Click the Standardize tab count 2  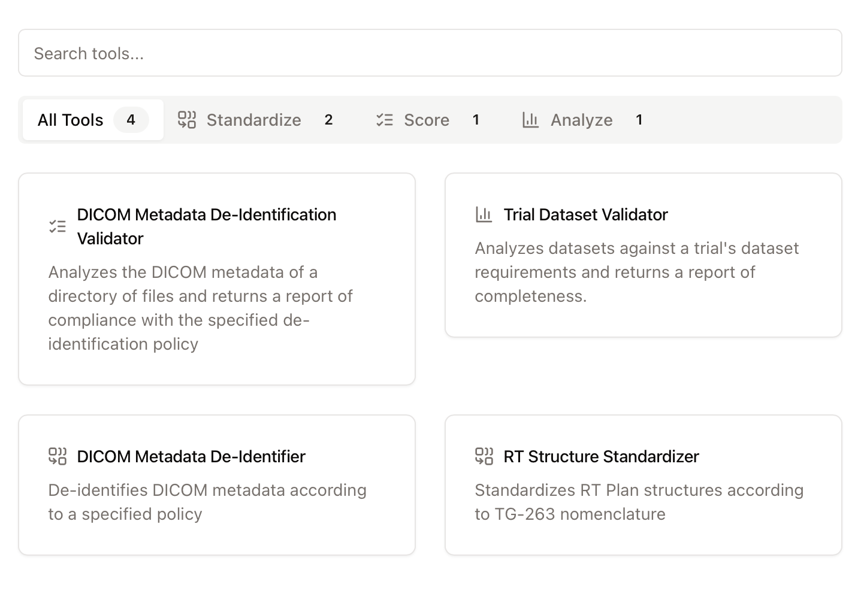click(x=328, y=120)
